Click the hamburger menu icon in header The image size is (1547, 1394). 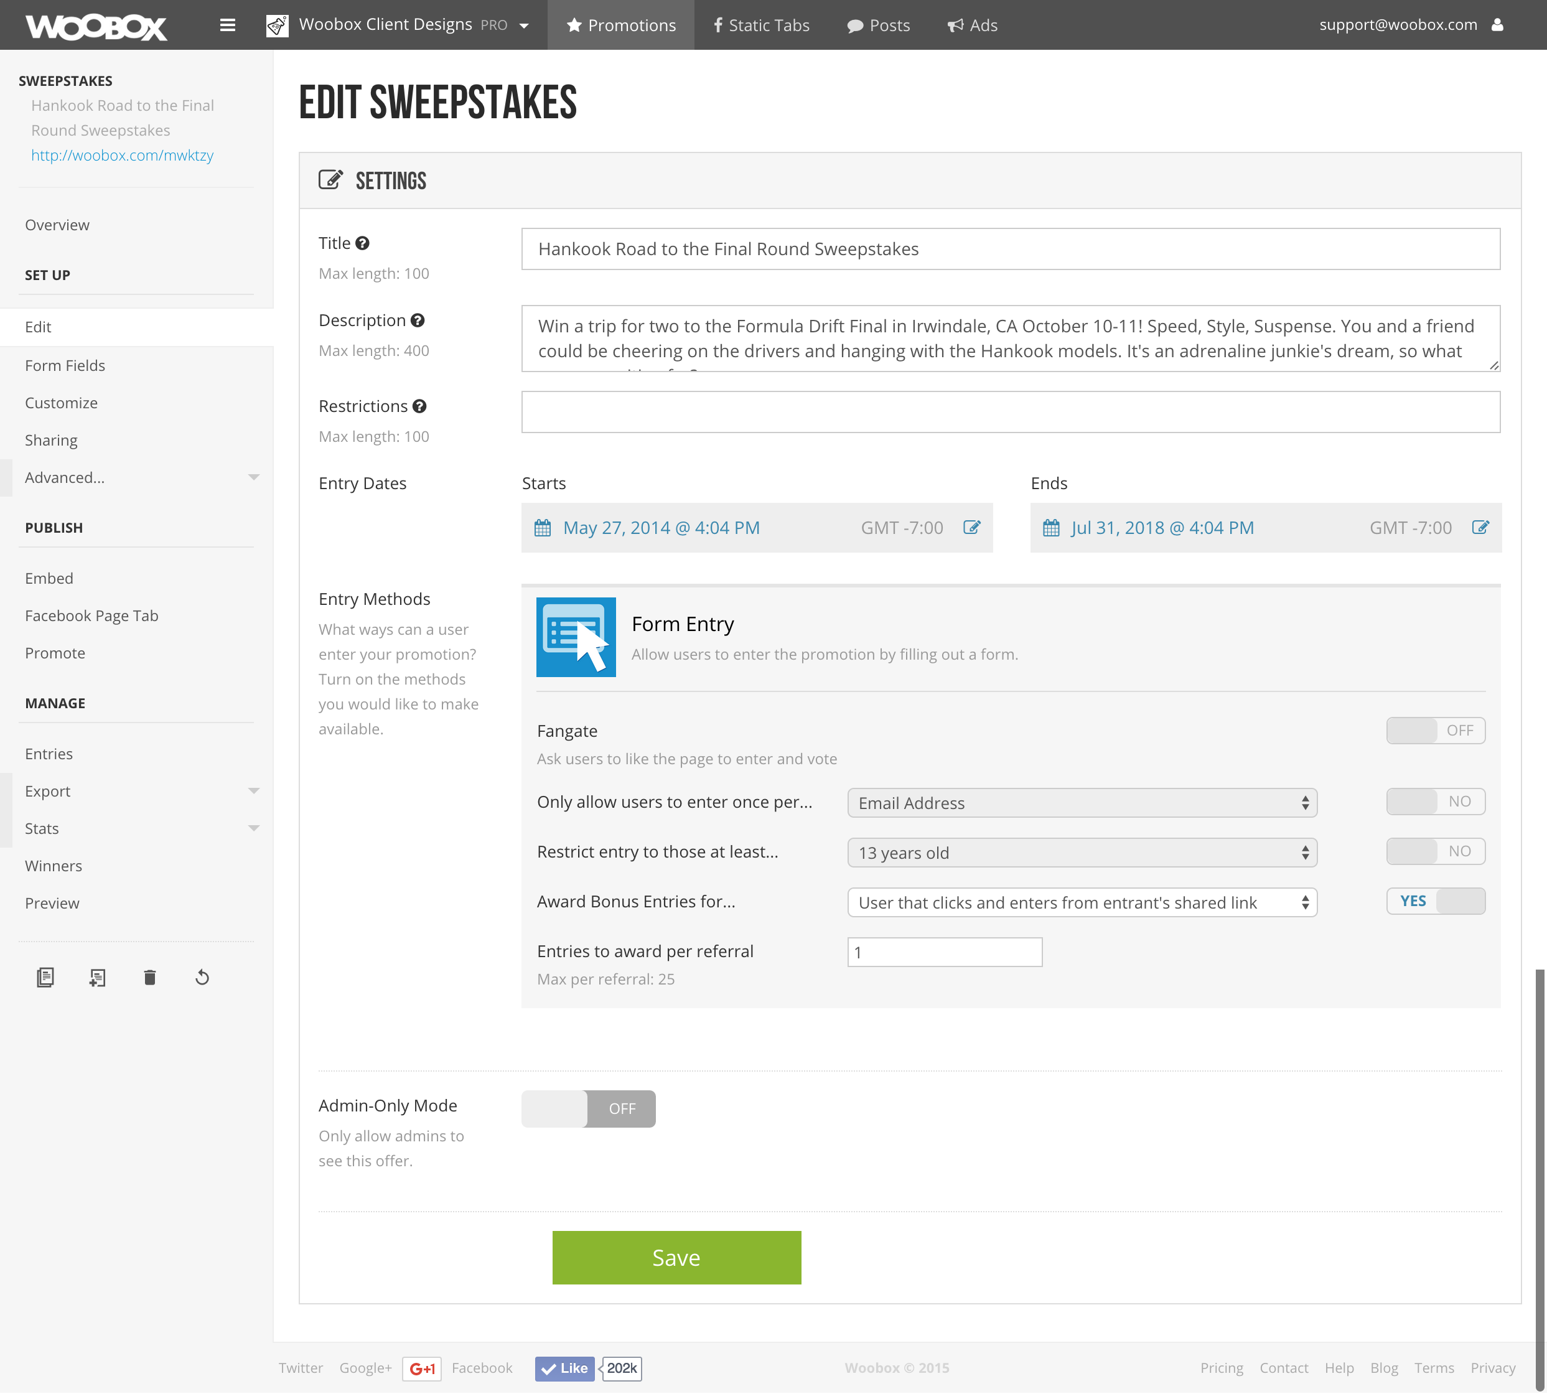(x=228, y=26)
